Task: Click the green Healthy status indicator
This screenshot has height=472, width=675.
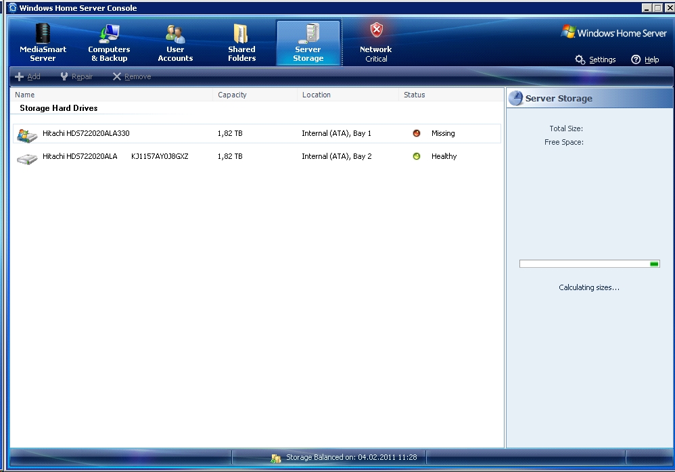Action: click(x=416, y=156)
